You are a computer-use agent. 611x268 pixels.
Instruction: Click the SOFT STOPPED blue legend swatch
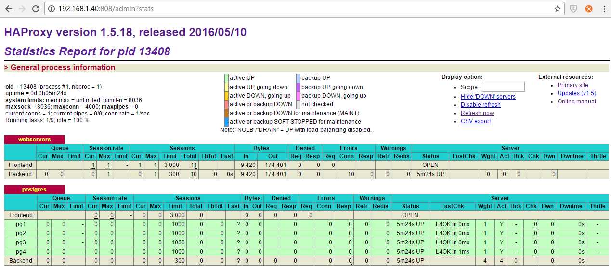pos(226,122)
